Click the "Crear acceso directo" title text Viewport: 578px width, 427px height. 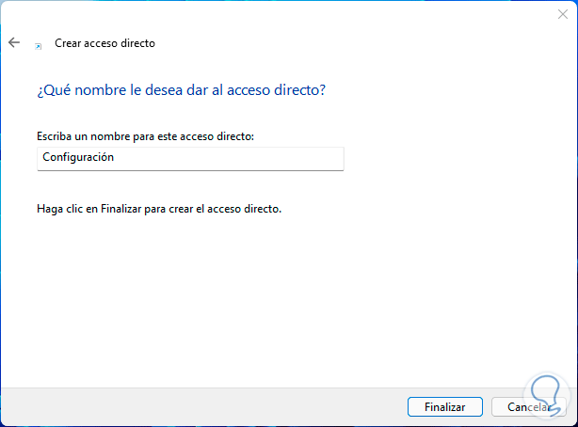(104, 43)
